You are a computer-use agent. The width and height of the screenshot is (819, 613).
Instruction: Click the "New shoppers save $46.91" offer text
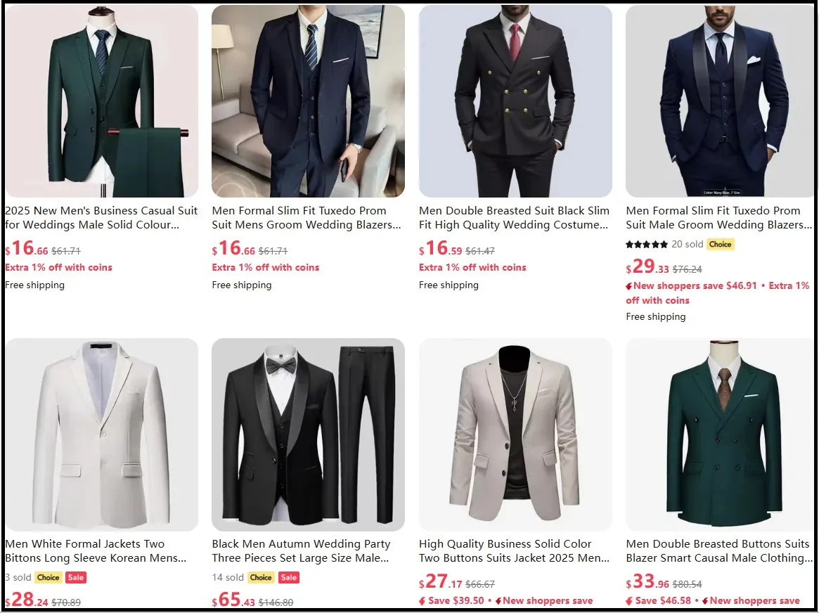click(695, 286)
